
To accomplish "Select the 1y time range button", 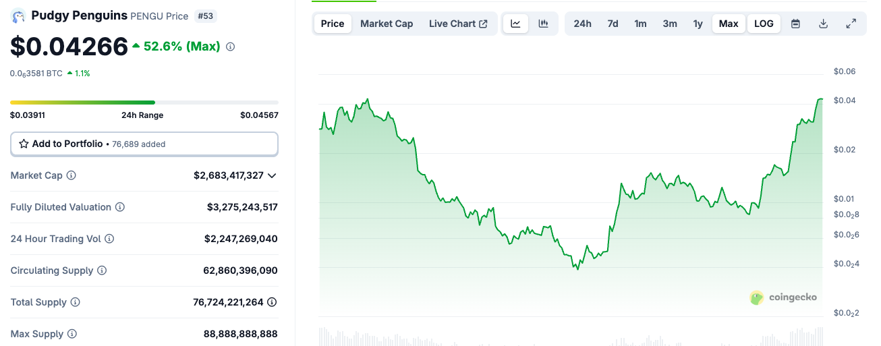I will tap(698, 24).
